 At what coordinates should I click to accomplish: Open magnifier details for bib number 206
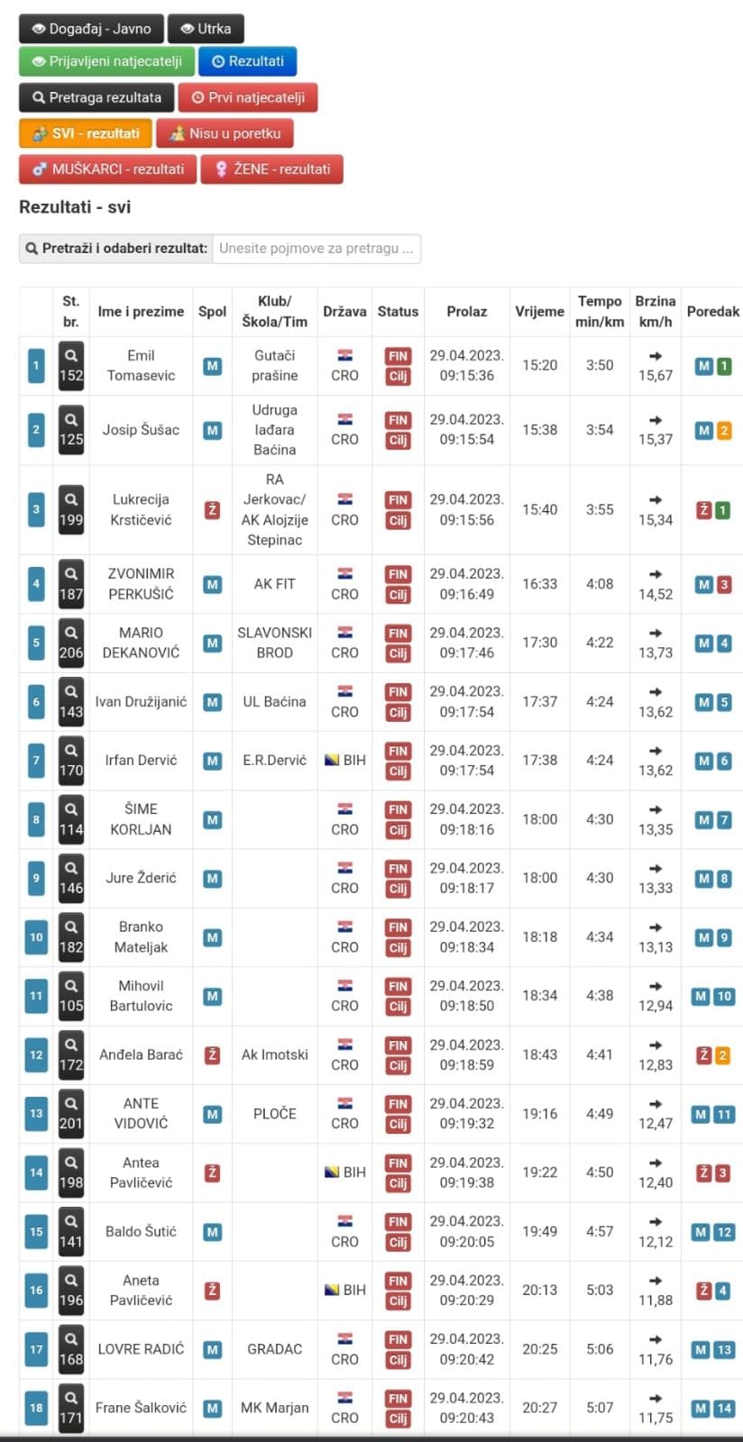(x=71, y=643)
